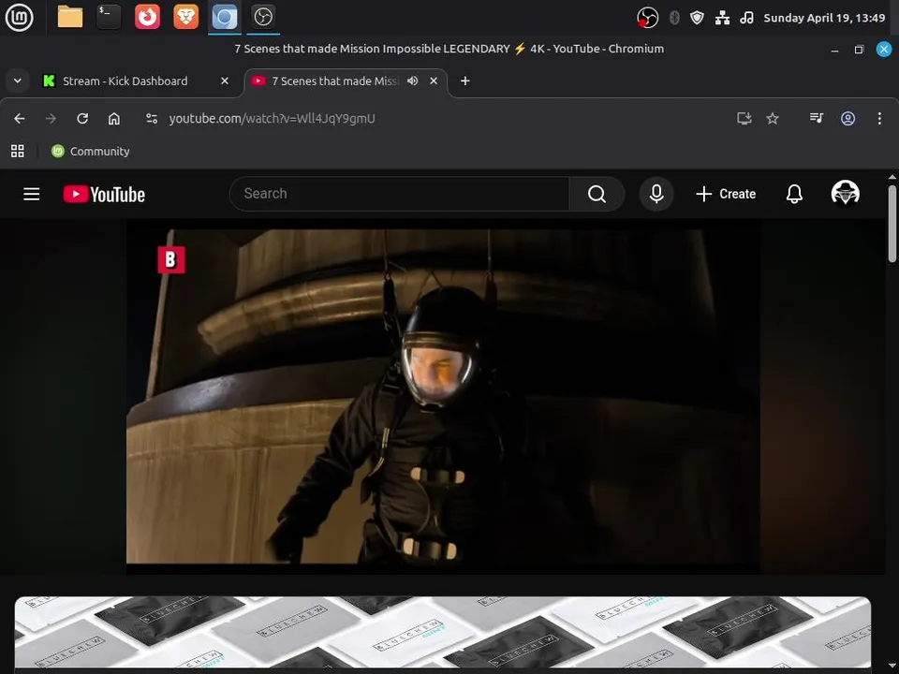899x674 pixels.
Task: Open OBS Studio from the panel launchers
Action: coord(263,17)
